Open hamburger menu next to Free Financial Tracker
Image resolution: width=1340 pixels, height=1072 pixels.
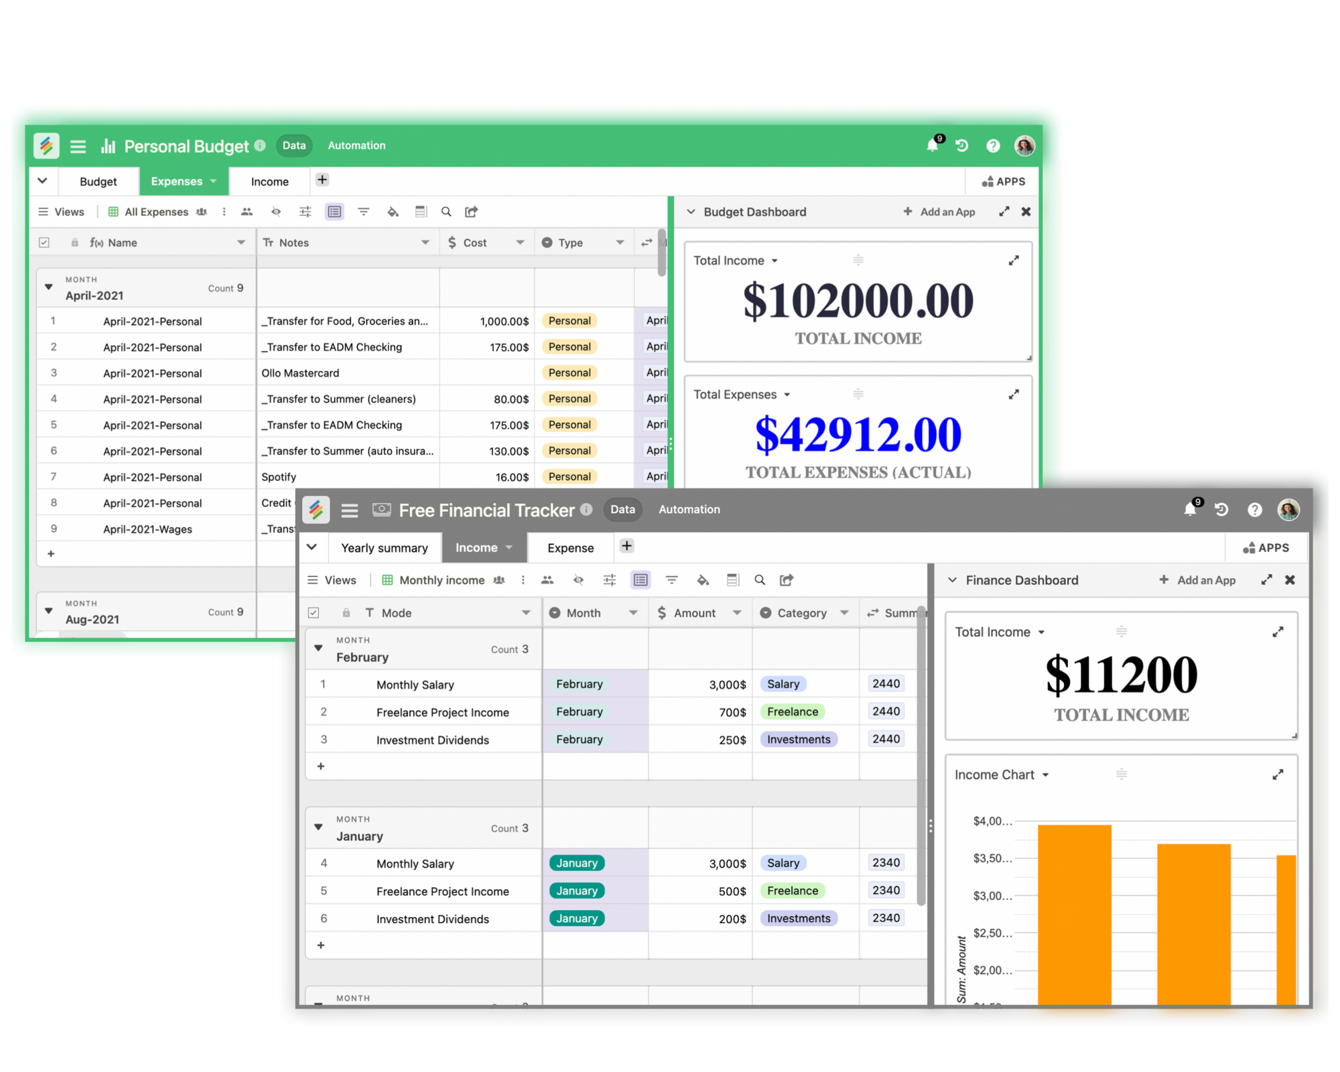349,511
